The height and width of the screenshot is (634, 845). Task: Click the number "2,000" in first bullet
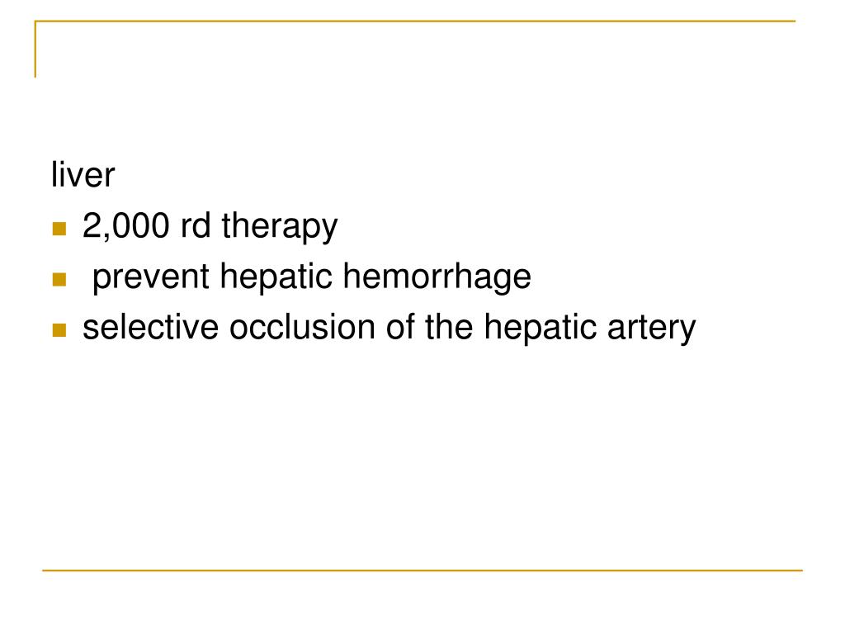(x=125, y=225)
